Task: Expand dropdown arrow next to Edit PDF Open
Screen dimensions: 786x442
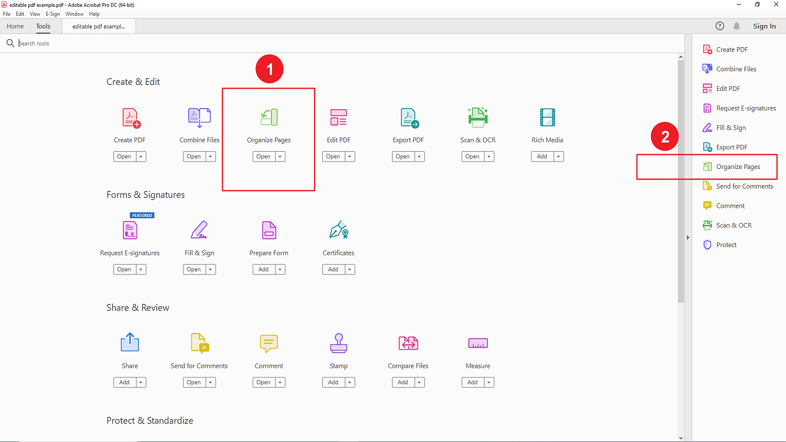Action: tap(350, 157)
